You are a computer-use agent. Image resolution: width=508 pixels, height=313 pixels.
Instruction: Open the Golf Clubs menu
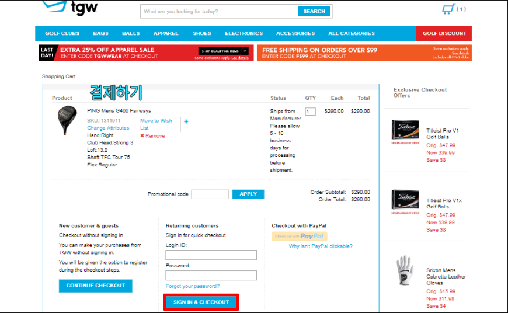pyautogui.click(x=62, y=33)
